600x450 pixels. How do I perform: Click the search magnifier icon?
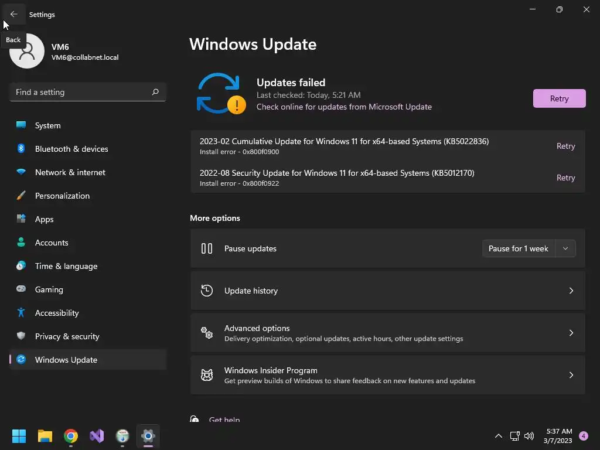coord(155,92)
